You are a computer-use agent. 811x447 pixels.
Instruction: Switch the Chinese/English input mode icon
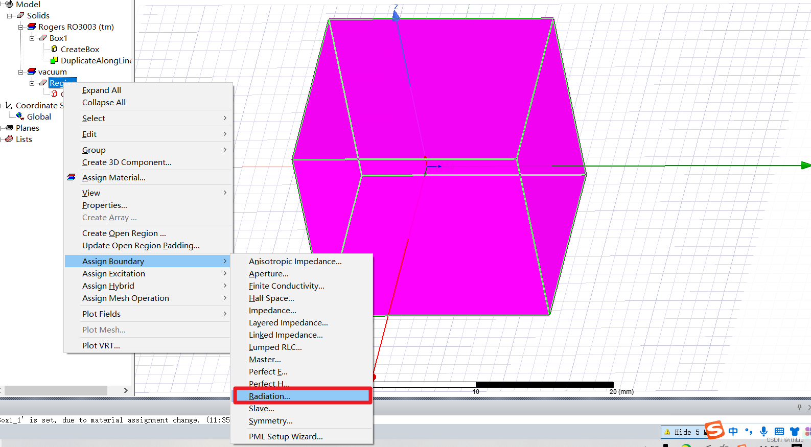pos(733,431)
